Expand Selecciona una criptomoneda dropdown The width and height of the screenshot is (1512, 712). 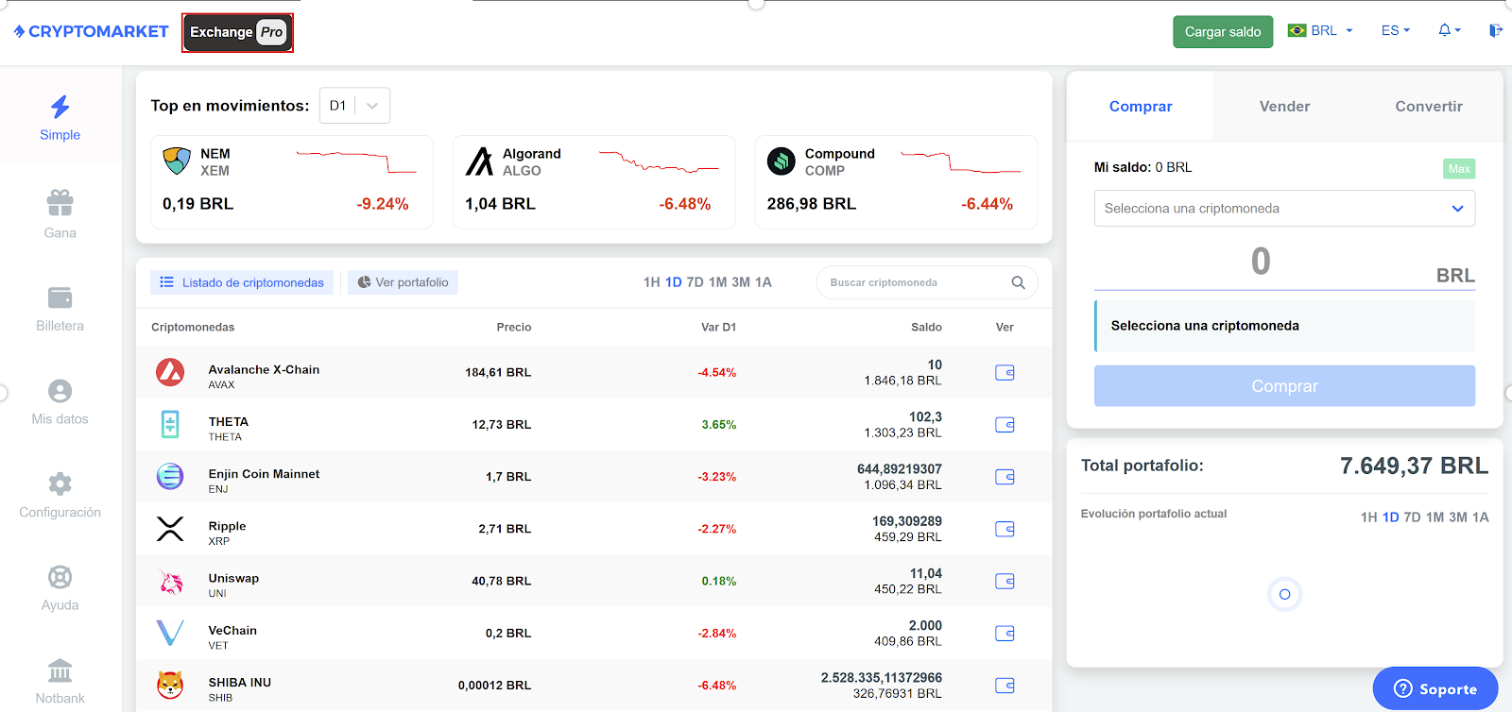point(1284,209)
